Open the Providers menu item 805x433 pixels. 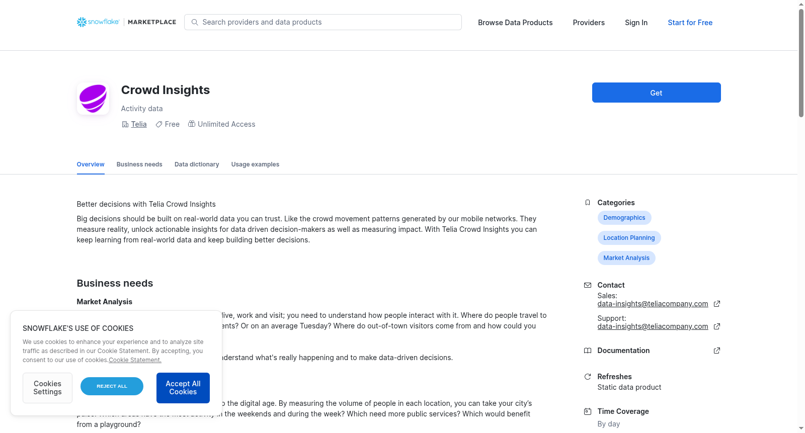coord(589,23)
